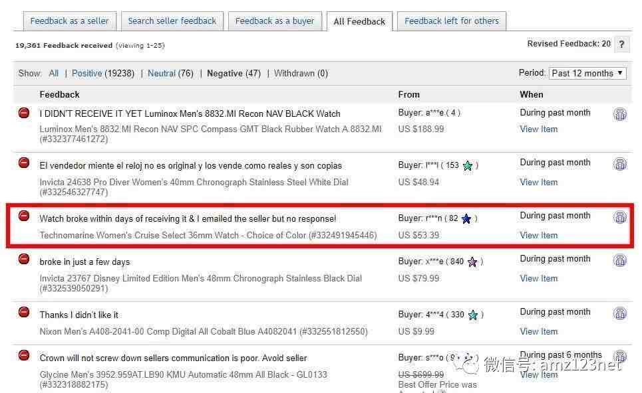The width and height of the screenshot is (642, 393).
Task: View Item for Nixon A408-2041-00 watch
Action: click(539, 331)
